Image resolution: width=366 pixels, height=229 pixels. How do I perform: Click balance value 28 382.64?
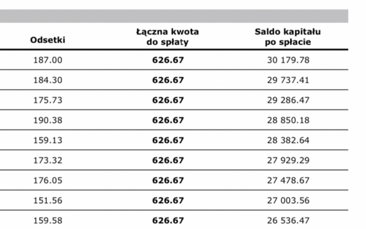(288, 140)
